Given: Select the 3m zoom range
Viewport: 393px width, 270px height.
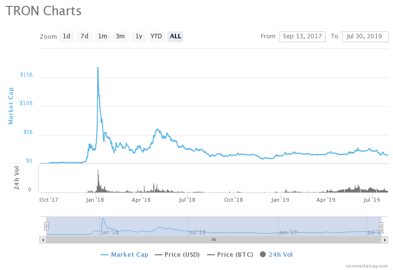Looking at the screenshot, I should (120, 36).
